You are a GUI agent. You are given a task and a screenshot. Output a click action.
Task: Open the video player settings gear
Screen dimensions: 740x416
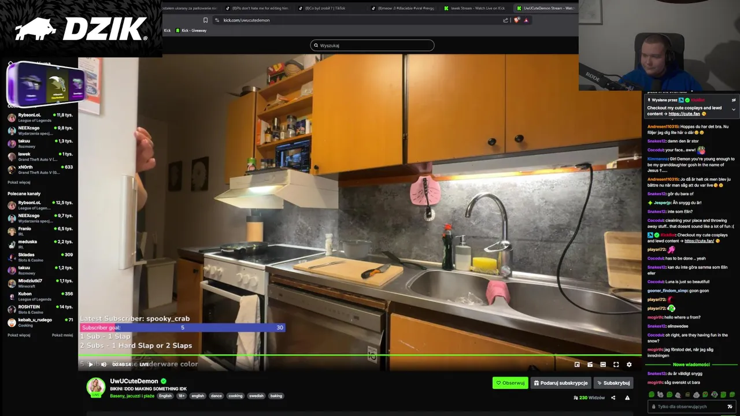pyautogui.click(x=629, y=365)
